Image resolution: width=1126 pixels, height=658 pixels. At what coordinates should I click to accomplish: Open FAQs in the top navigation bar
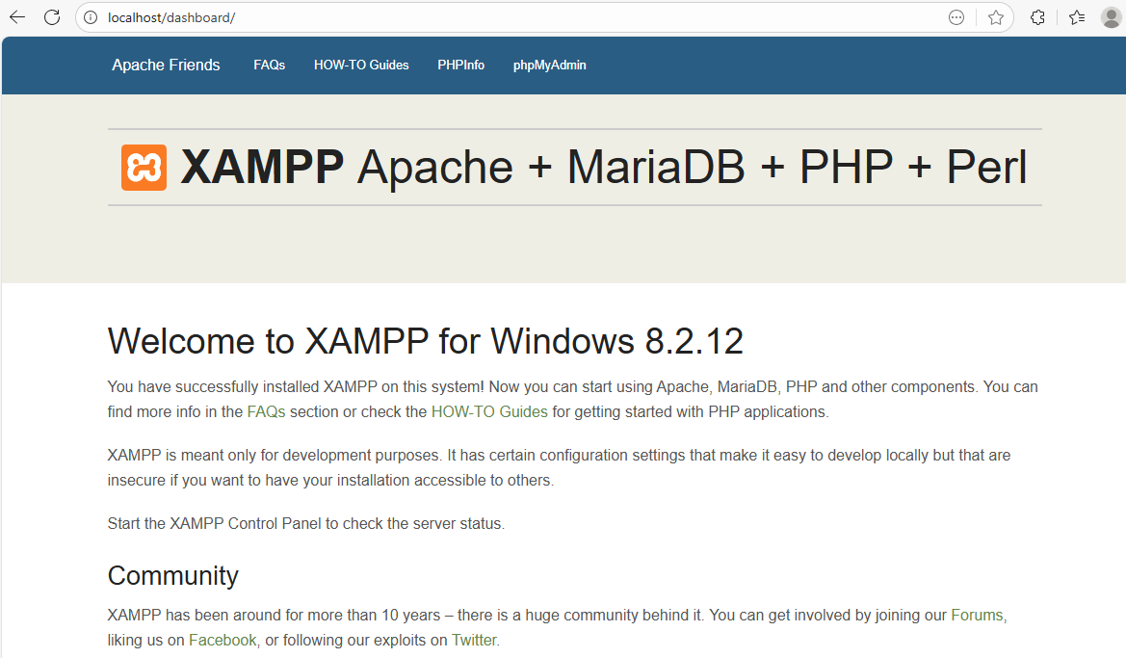(x=269, y=66)
